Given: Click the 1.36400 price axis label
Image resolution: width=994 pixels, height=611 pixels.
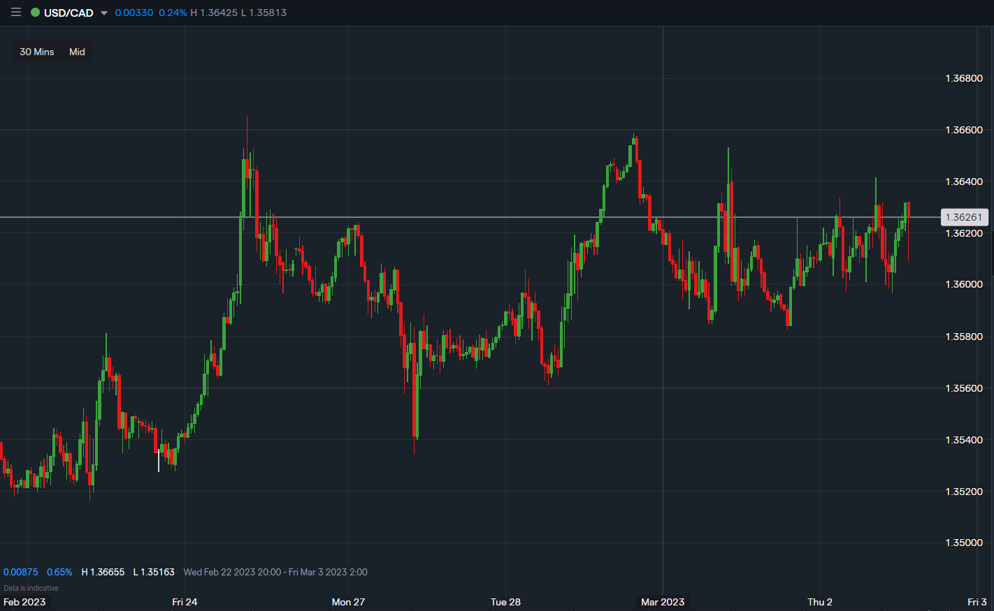Looking at the screenshot, I should pos(964,182).
